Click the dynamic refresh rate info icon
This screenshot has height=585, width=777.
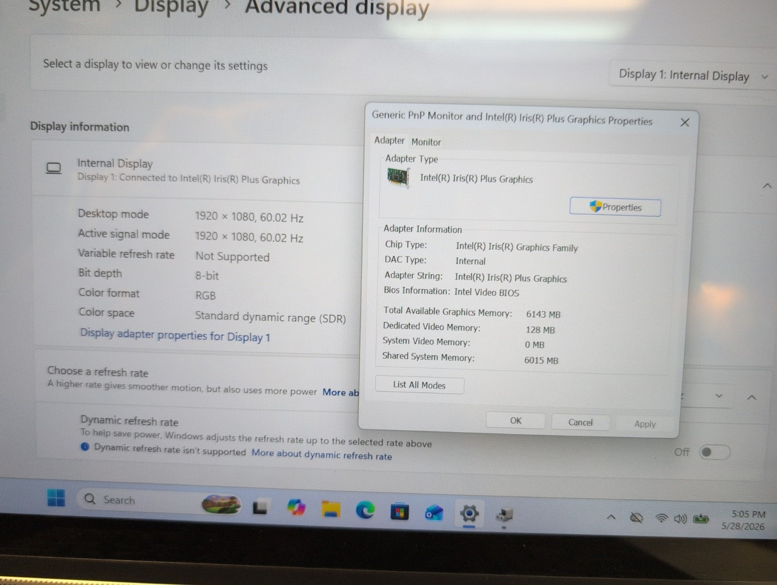pos(85,447)
